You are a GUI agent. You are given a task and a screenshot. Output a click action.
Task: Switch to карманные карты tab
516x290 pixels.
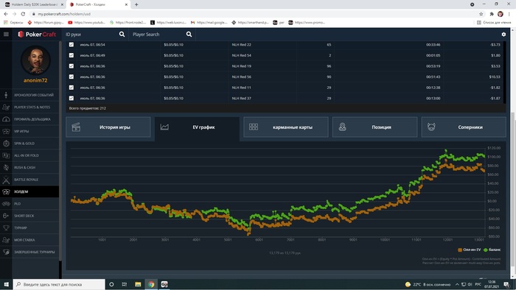click(x=286, y=127)
